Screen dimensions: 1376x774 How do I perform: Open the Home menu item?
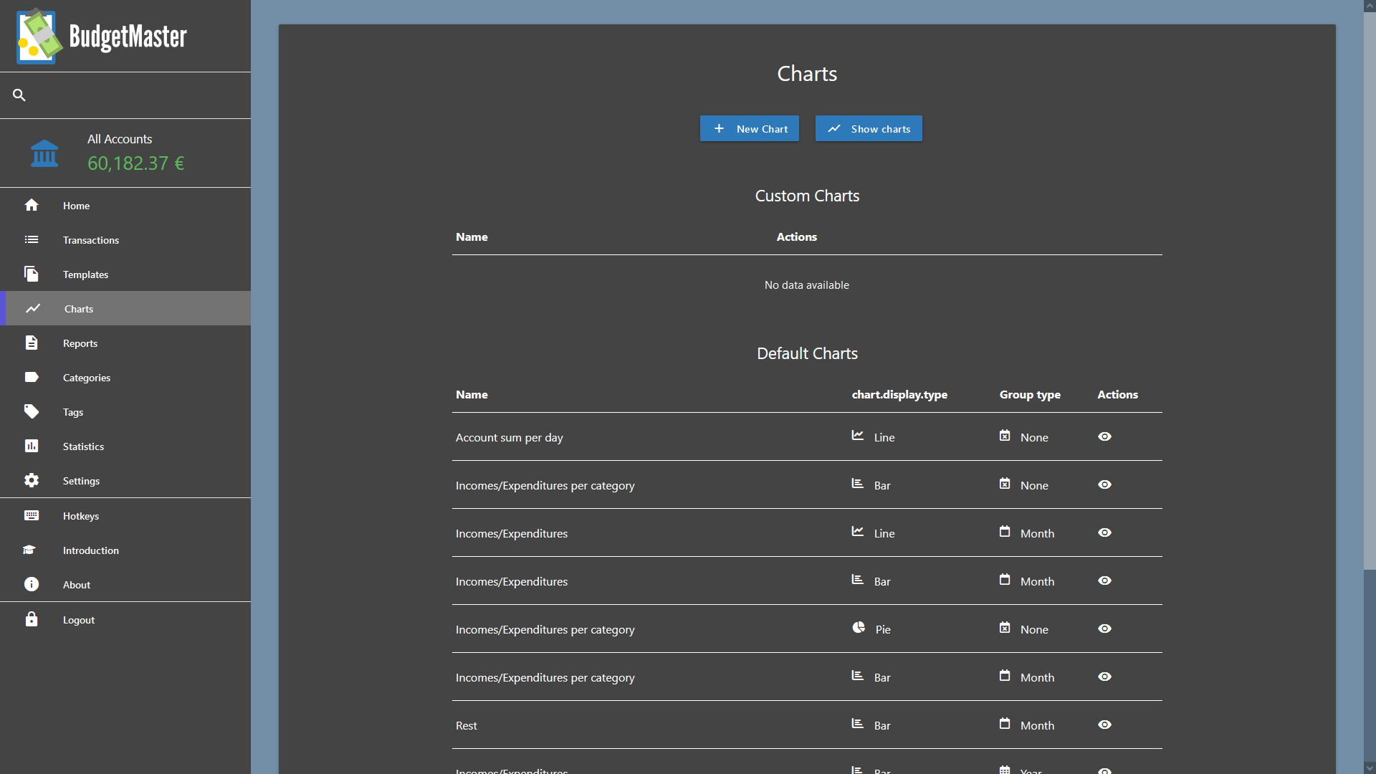(x=125, y=205)
